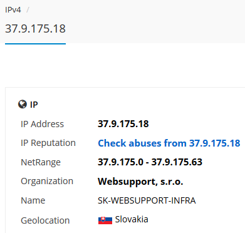Click the blue underline beneath 37.9.175.18 title
The image size is (245, 233).
click(35, 44)
